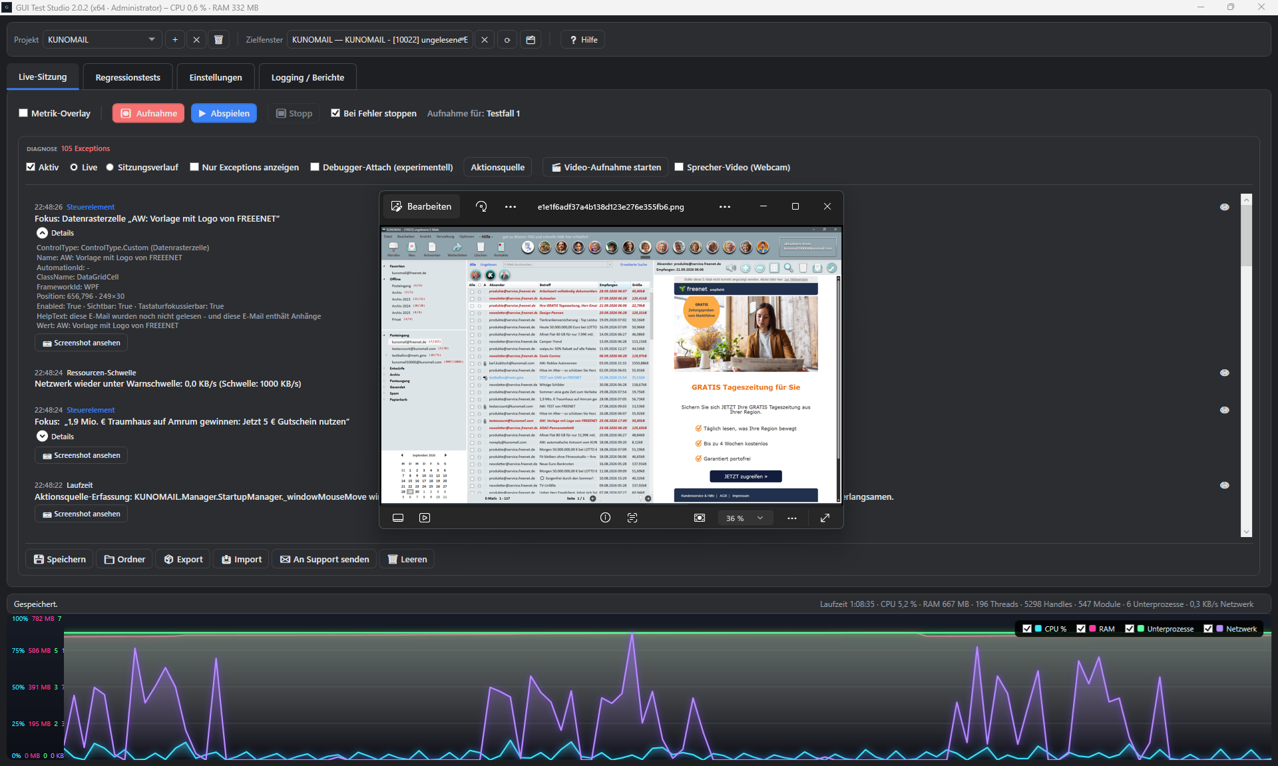Toggle eye icon for the 22:48:26 Steuerelement entry
The height and width of the screenshot is (766, 1278).
1224,207
